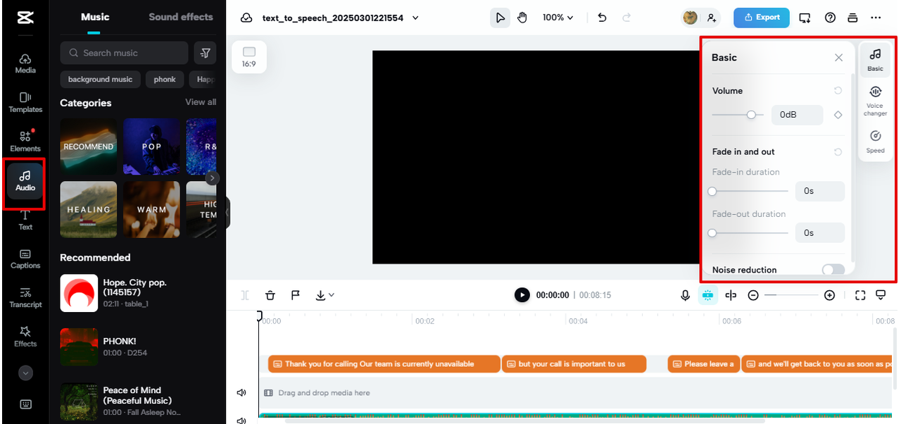Click the Volume slider handle
The height and width of the screenshot is (424, 901).
[752, 114]
